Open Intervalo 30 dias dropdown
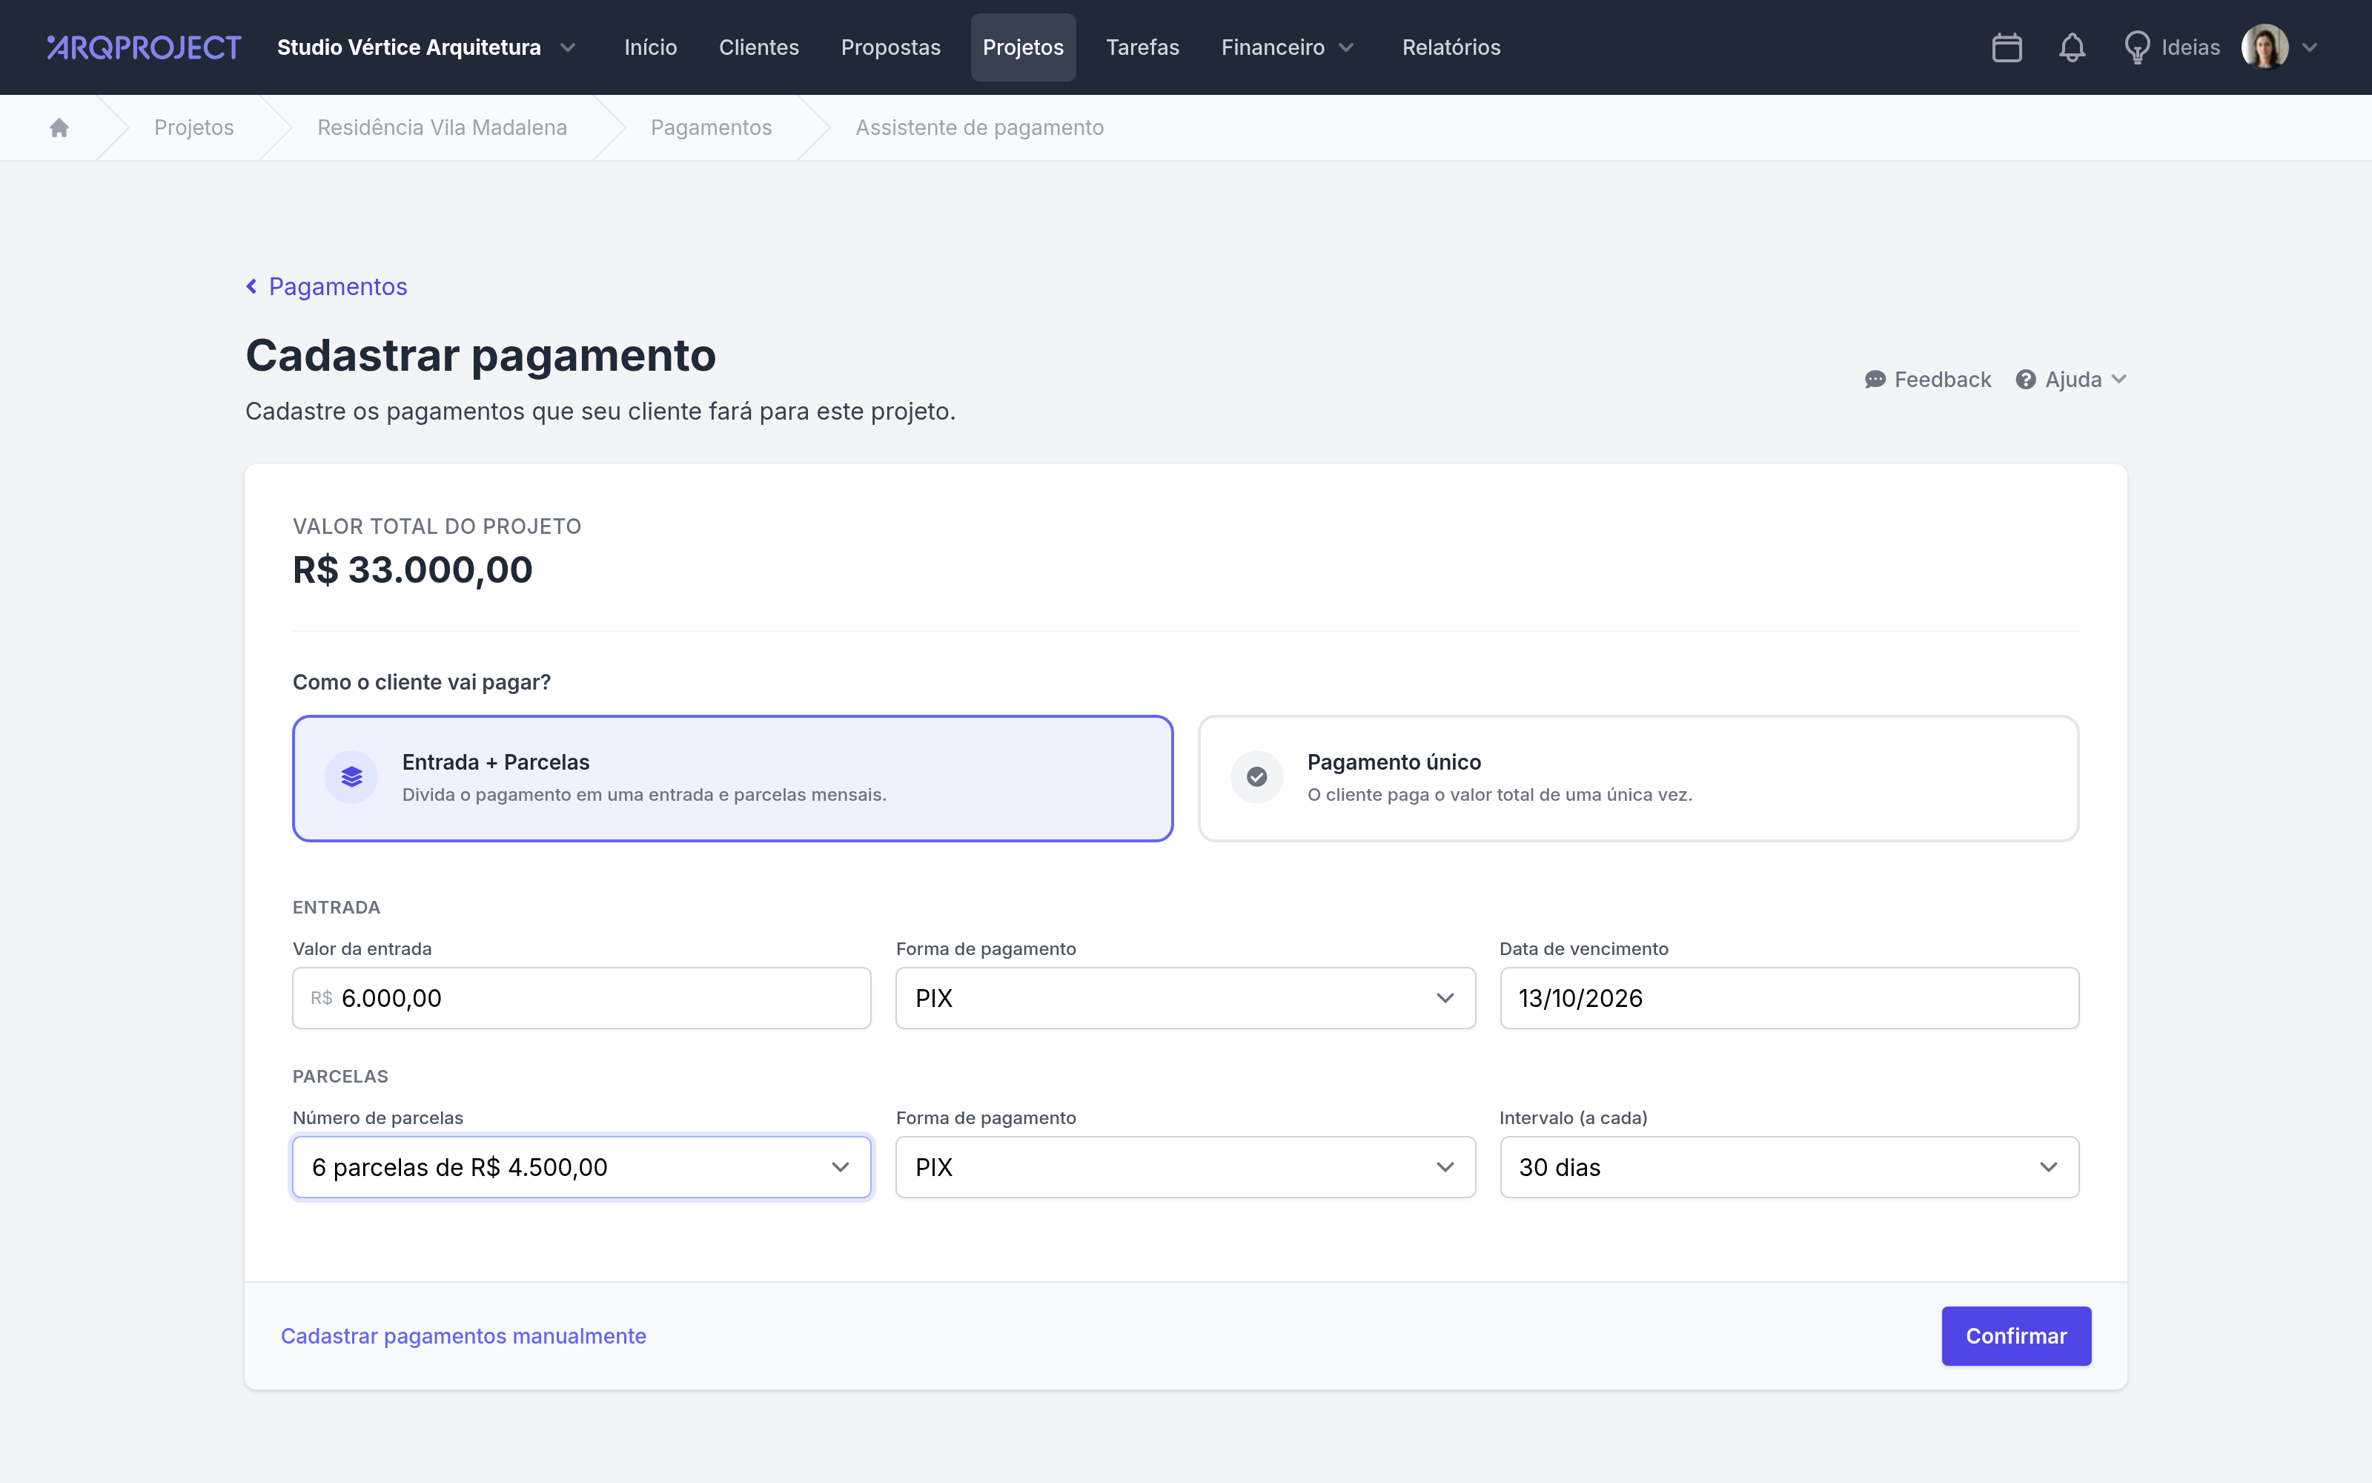 (x=1789, y=1167)
